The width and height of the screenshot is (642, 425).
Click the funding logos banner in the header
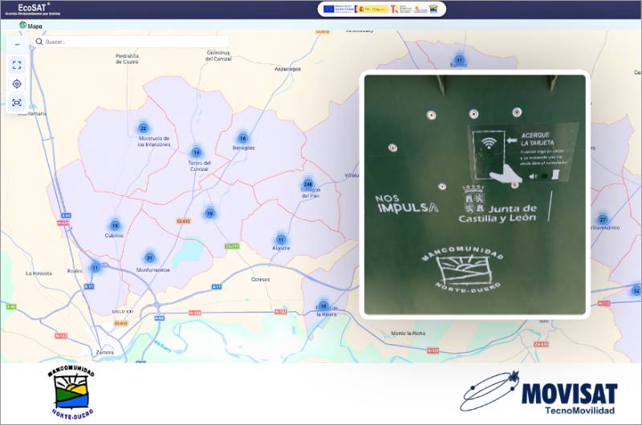(382, 9)
